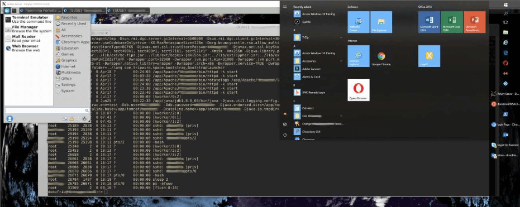Open Terminal Emulator from Xfce favorites

pos(28,19)
